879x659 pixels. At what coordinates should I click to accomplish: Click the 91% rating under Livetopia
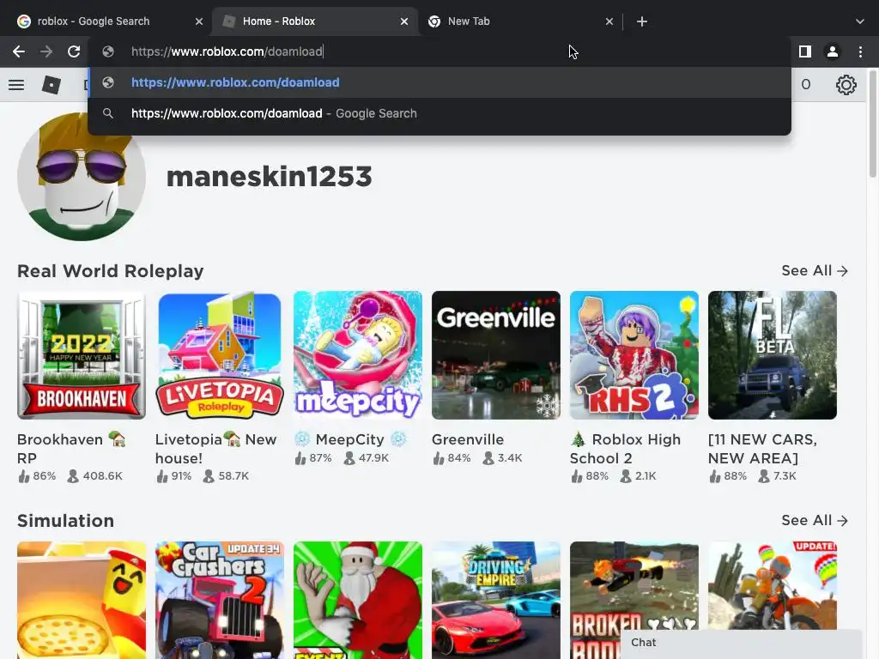pos(174,476)
